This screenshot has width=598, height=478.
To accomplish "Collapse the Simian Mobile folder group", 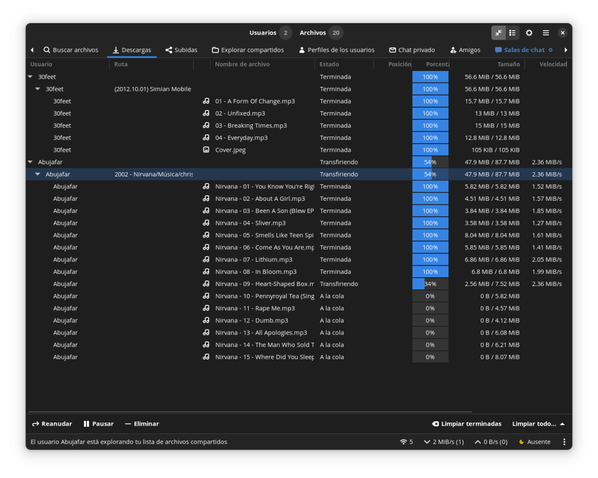I will pos(38,89).
